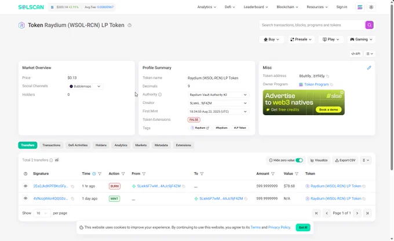
Task: Click Sign in
Action: tap(342, 7)
